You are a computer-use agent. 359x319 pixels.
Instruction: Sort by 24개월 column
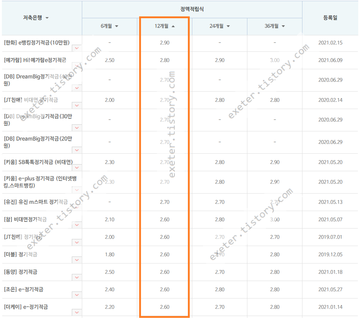(x=228, y=26)
